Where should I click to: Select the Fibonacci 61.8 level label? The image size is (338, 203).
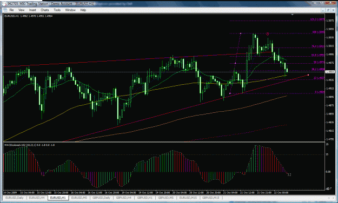click(x=318, y=55)
